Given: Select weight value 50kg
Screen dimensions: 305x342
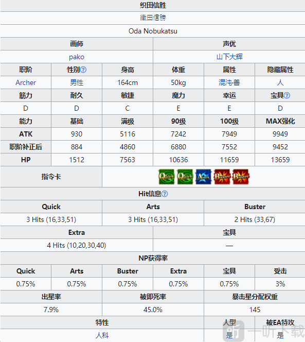Looking at the screenshot, I should pos(178,82).
